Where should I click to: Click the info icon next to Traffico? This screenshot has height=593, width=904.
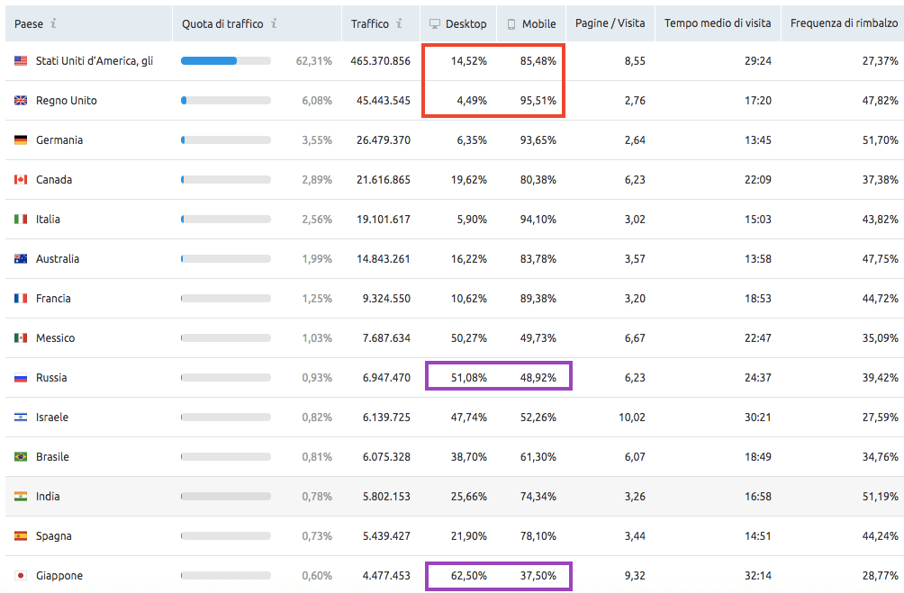pyautogui.click(x=399, y=24)
